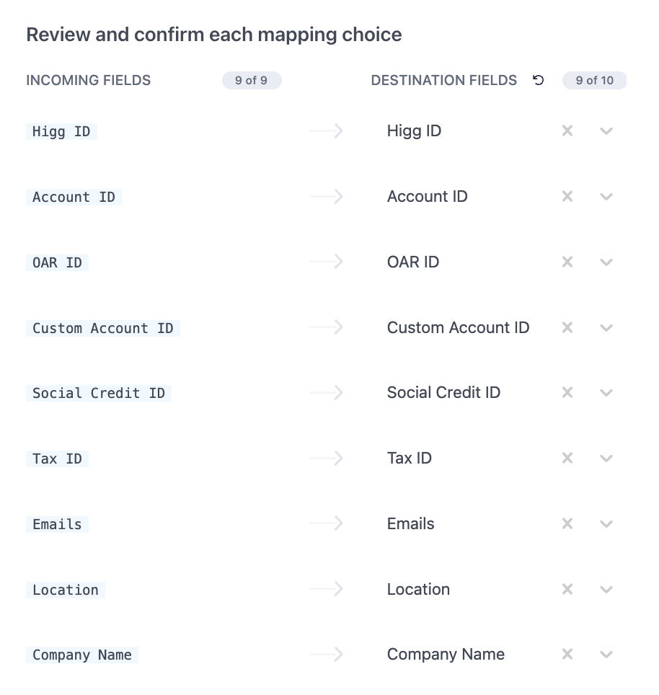Select the Custom Account ID incoming field tag
Screen dimensions: 659x695
[x=103, y=329]
